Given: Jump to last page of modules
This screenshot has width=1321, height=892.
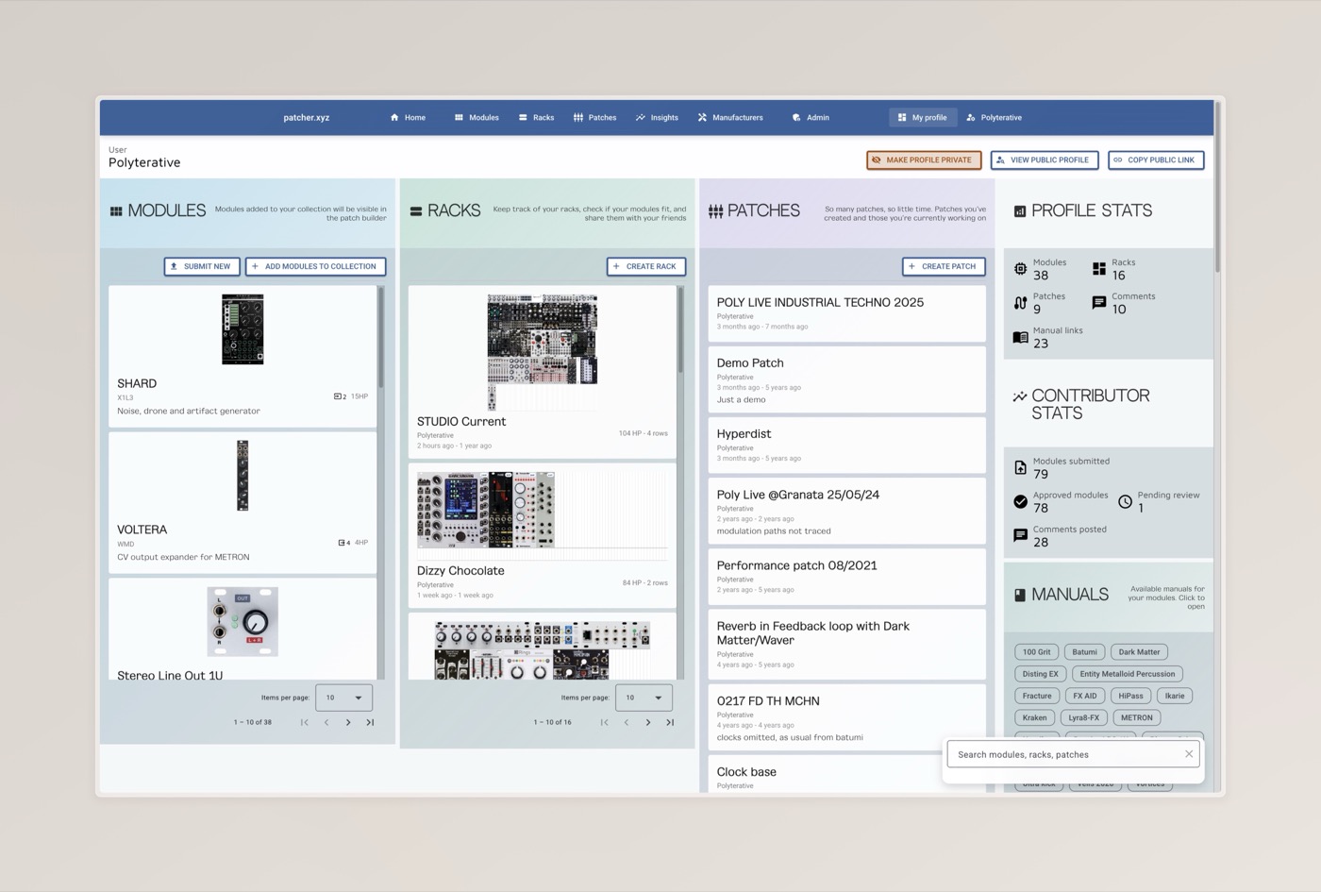Looking at the screenshot, I should pyautogui.click(x=370, y=722).
